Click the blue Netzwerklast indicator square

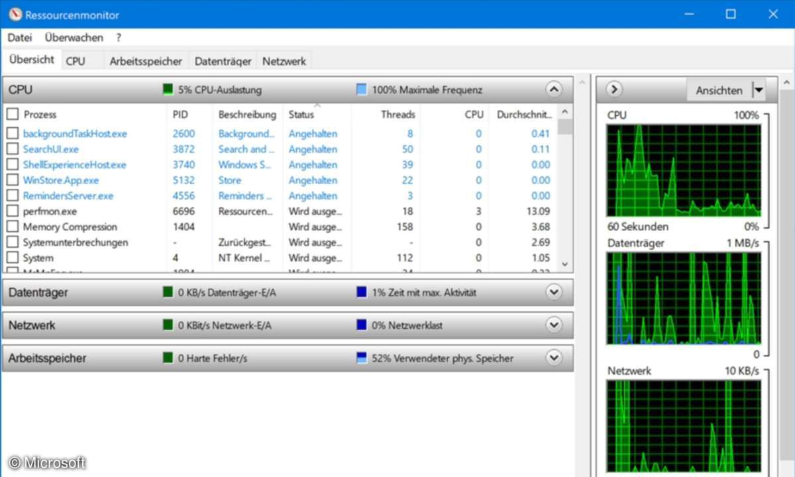pyautogui.click(x=361, y=325)
